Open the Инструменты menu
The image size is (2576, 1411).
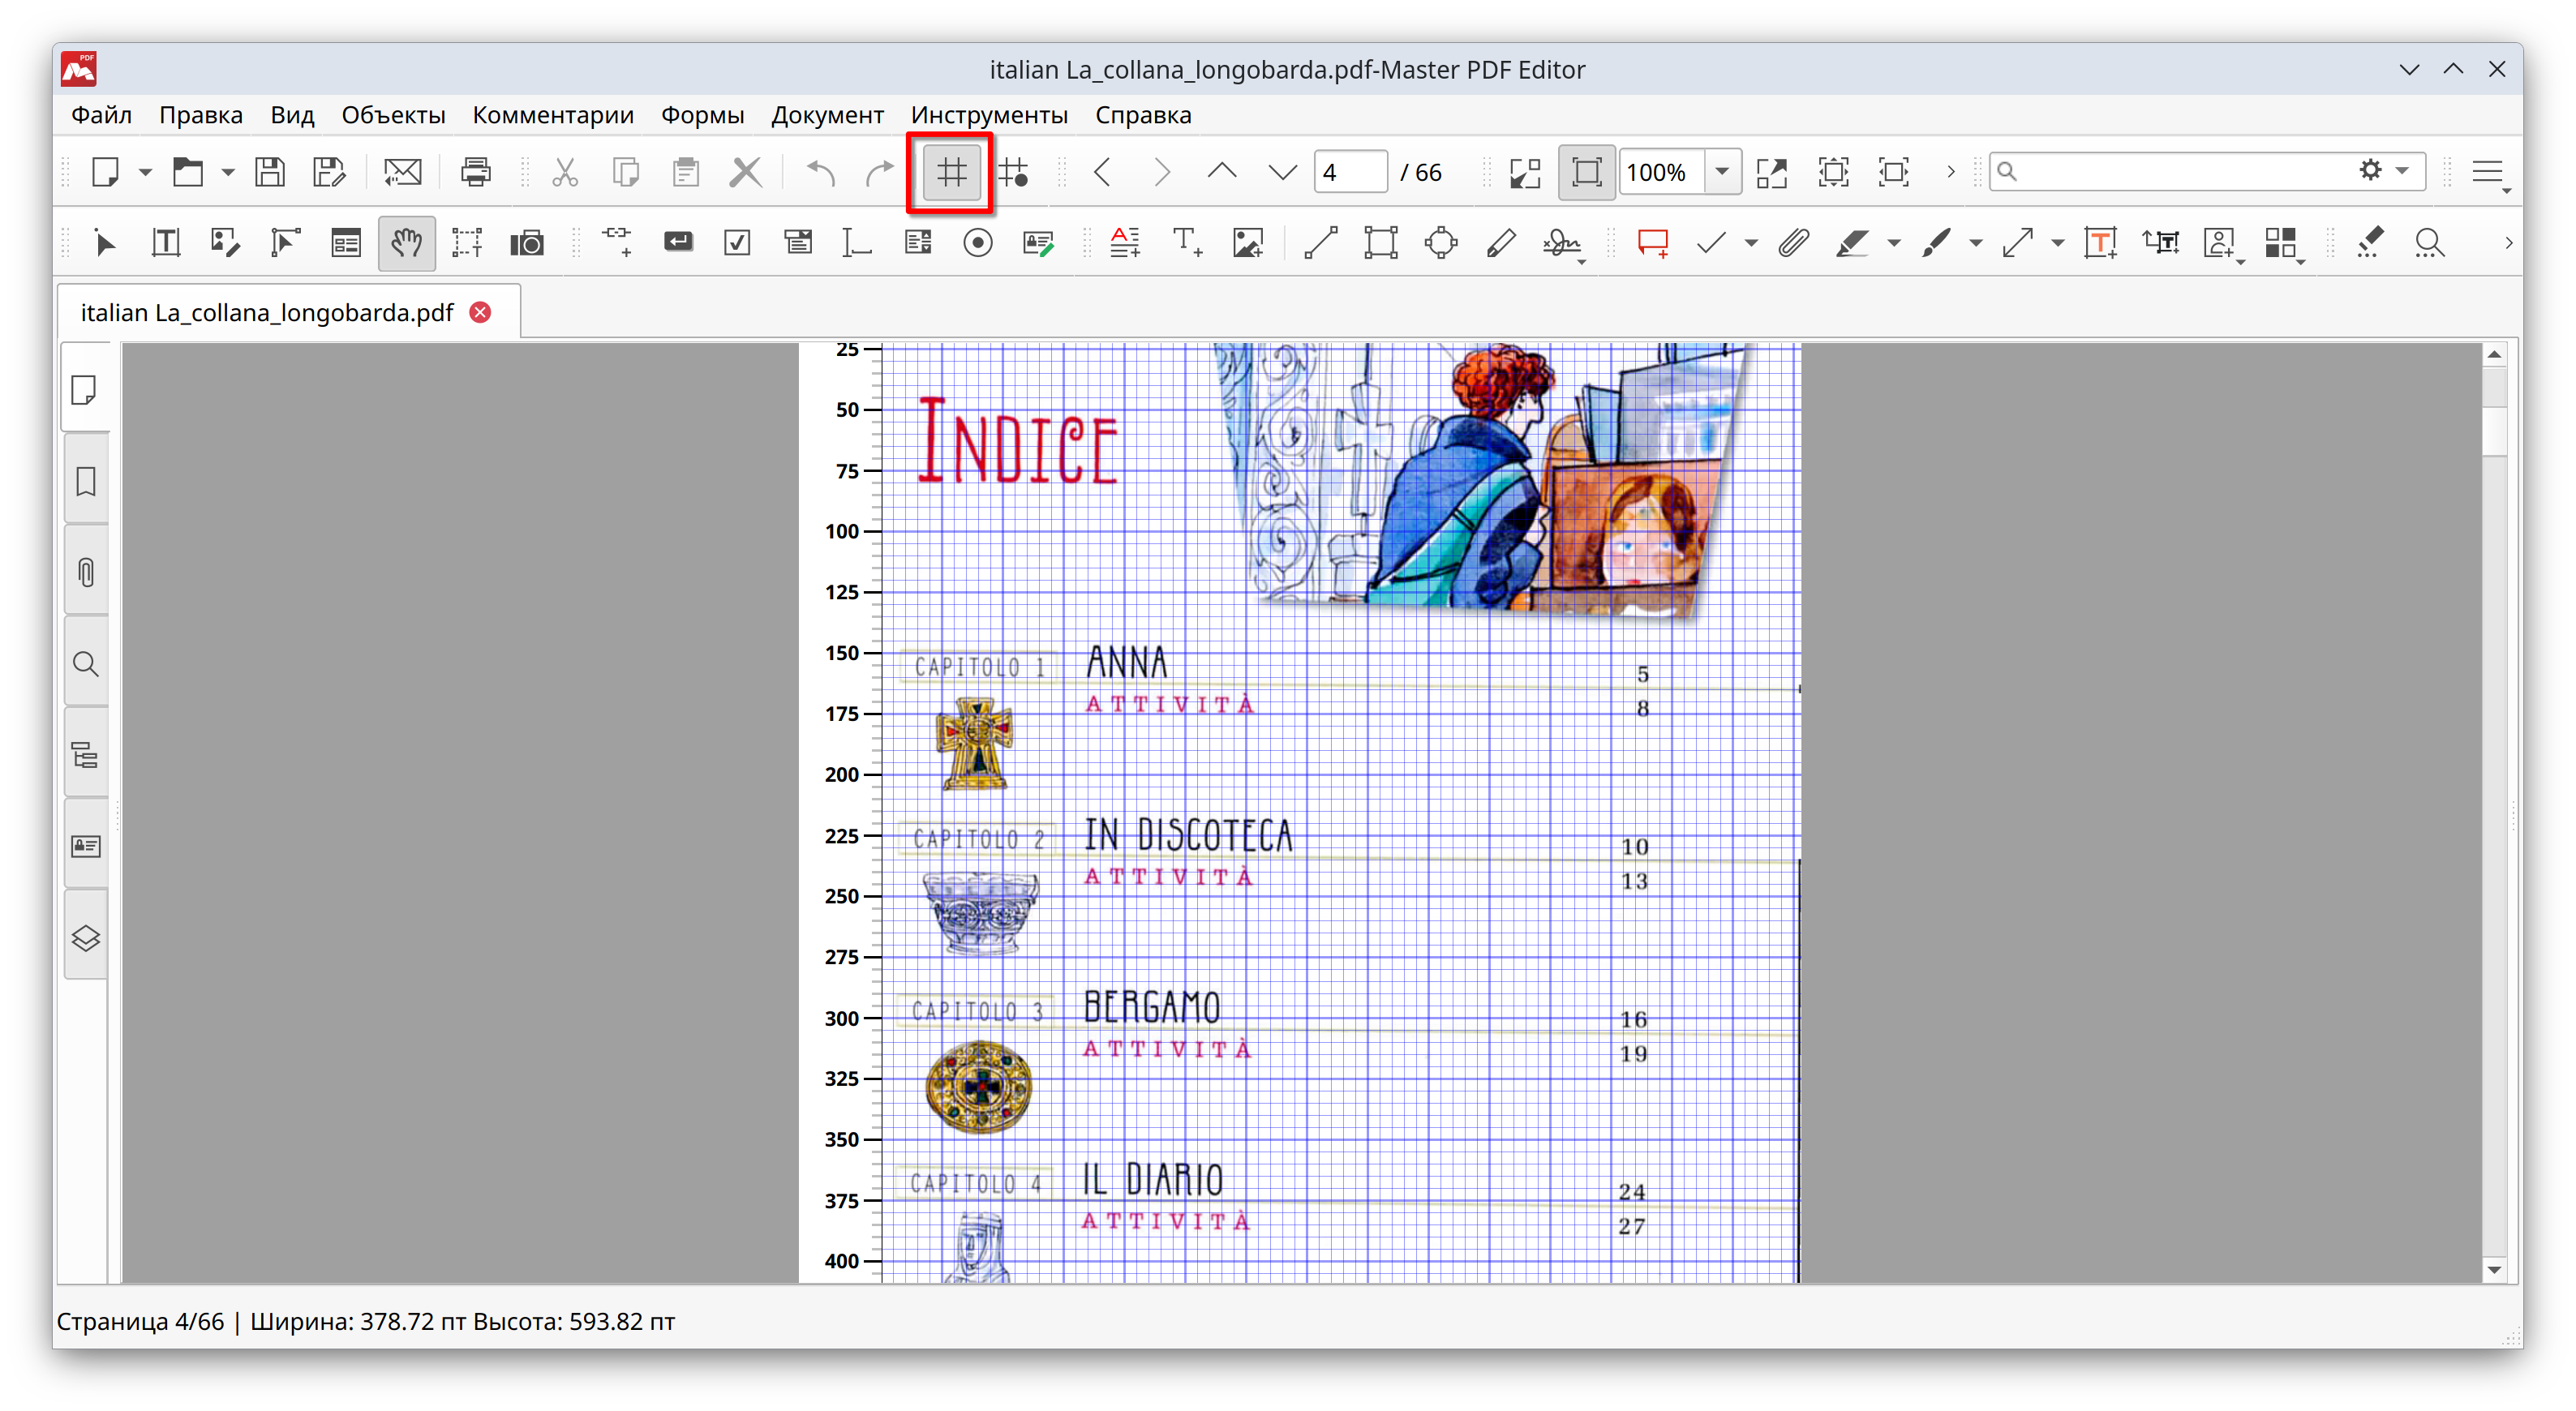(989, 115)
